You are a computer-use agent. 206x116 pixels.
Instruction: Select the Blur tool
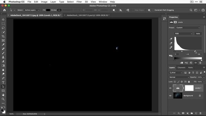[x=3, y=70]
